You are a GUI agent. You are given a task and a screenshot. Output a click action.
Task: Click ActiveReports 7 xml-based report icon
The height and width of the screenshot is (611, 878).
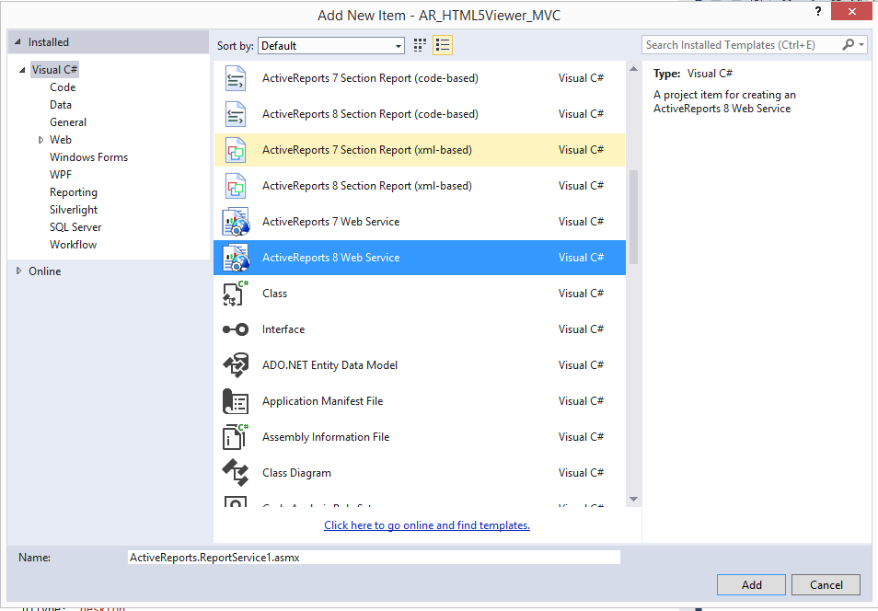point(236,150)
